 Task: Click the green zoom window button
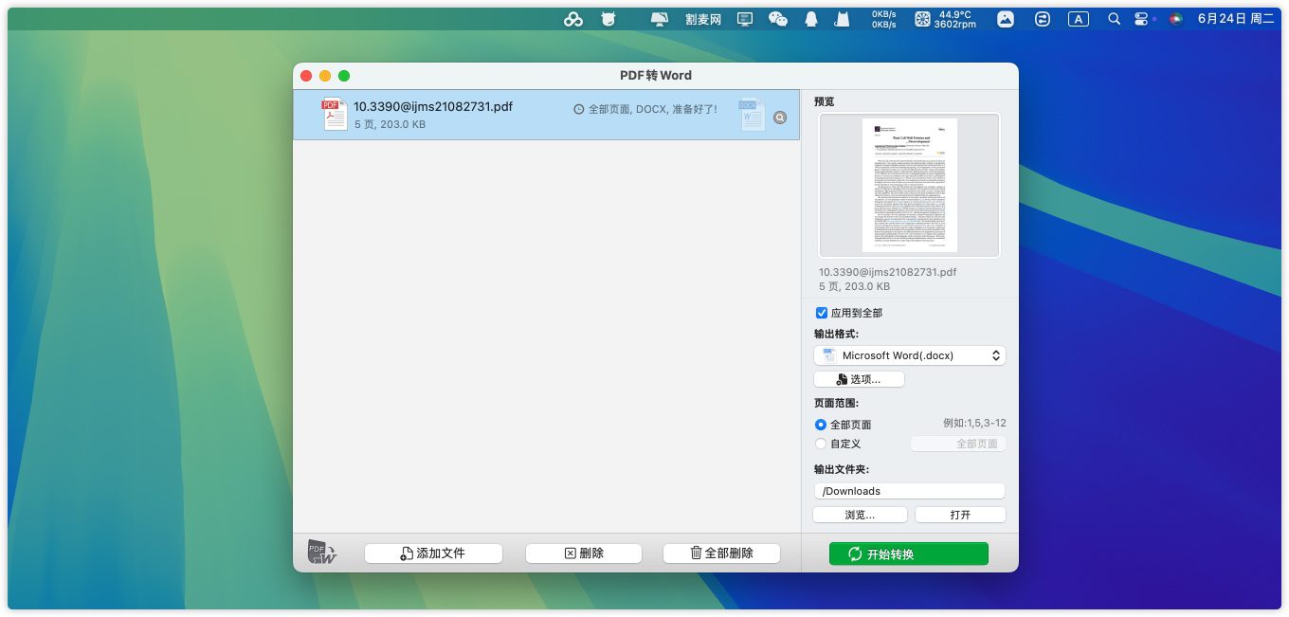click(344, 76)
